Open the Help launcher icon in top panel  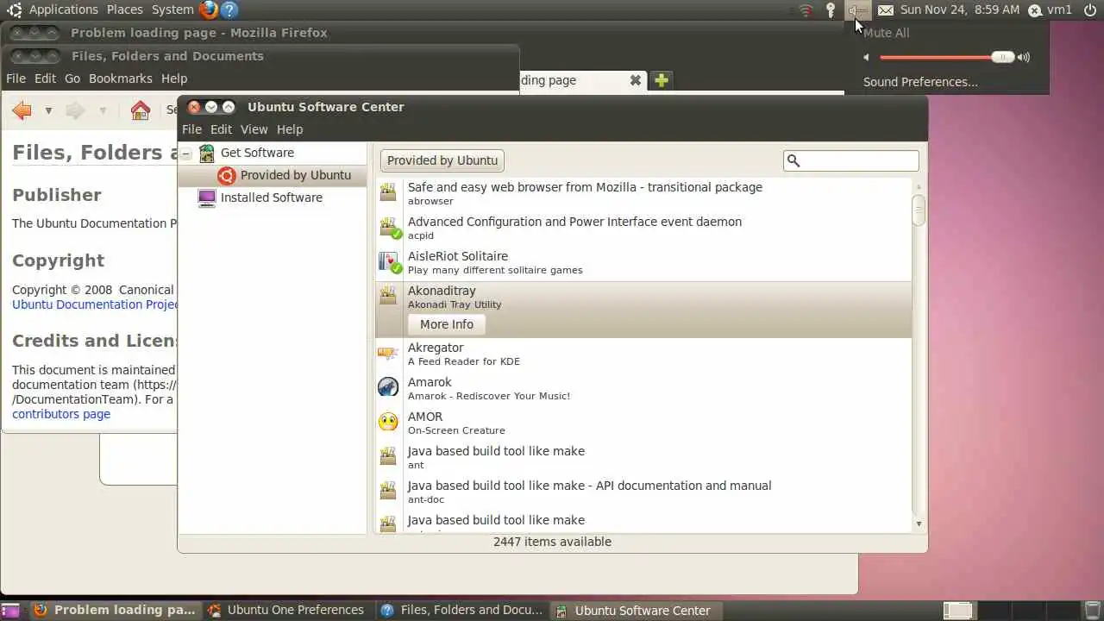point(229,9)
